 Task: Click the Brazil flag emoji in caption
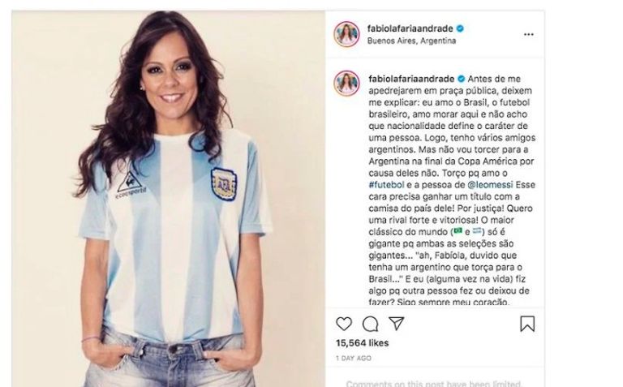(458, 231)
